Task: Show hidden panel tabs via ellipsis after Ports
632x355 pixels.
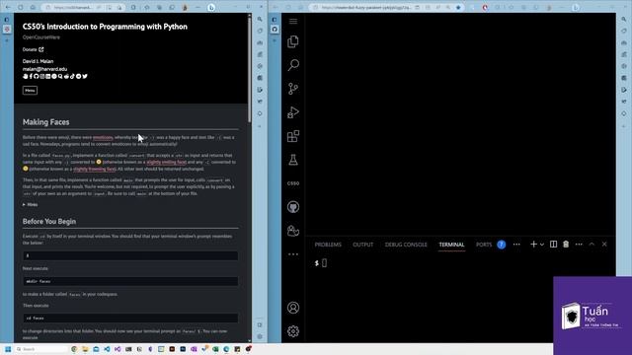Action: 516,245
